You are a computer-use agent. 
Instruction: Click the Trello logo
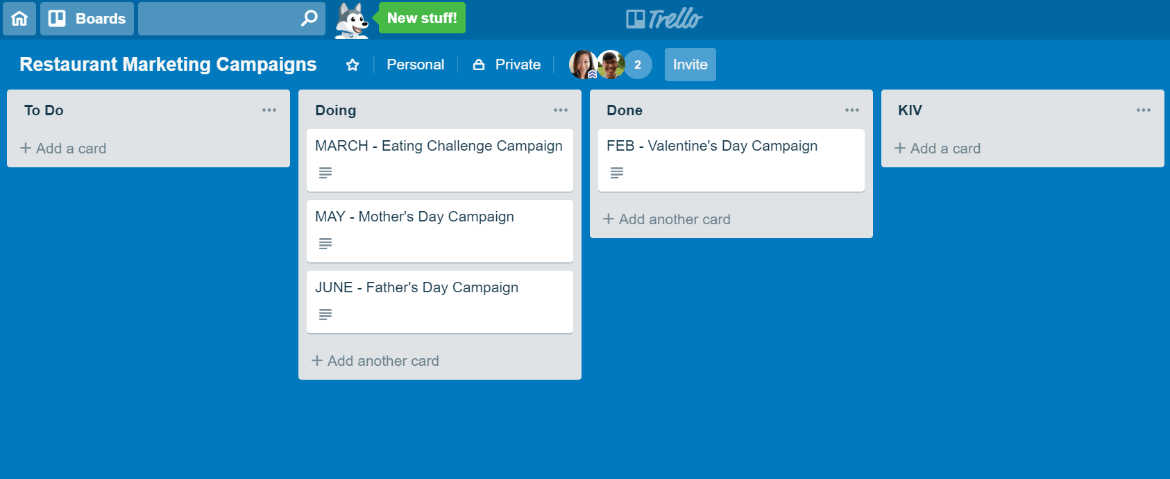664,19
